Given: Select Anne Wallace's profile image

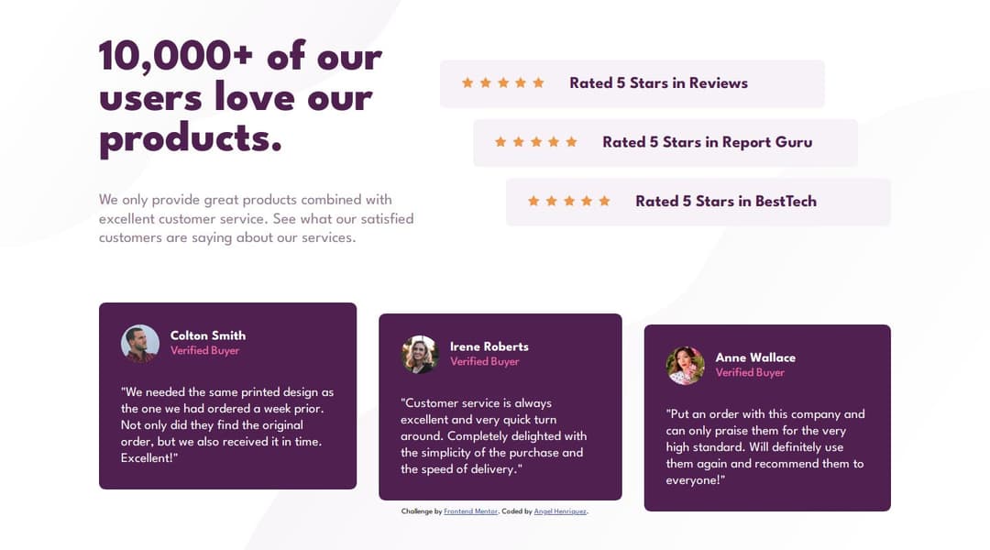Looking at the screenshot, I should click(685, 366).
